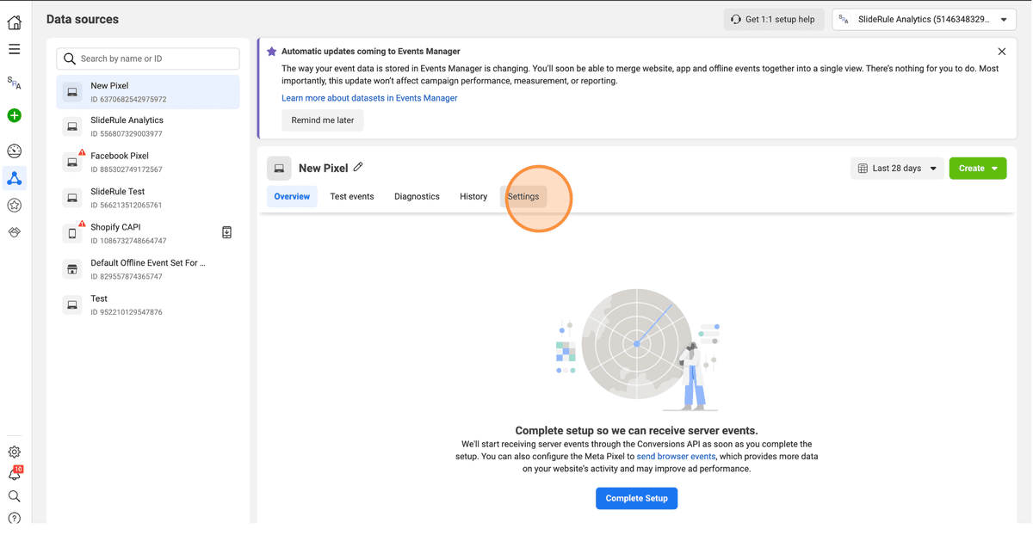
Task: Select the New Pixel data source
Action: click(x=148, y=92)
